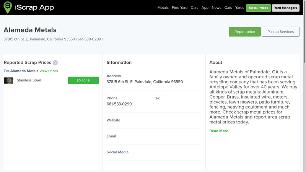Select Yards in the top navigation
The image size is (306, 172).
click(239, 8)
